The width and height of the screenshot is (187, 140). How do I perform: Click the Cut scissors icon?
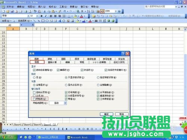(45, 11)
